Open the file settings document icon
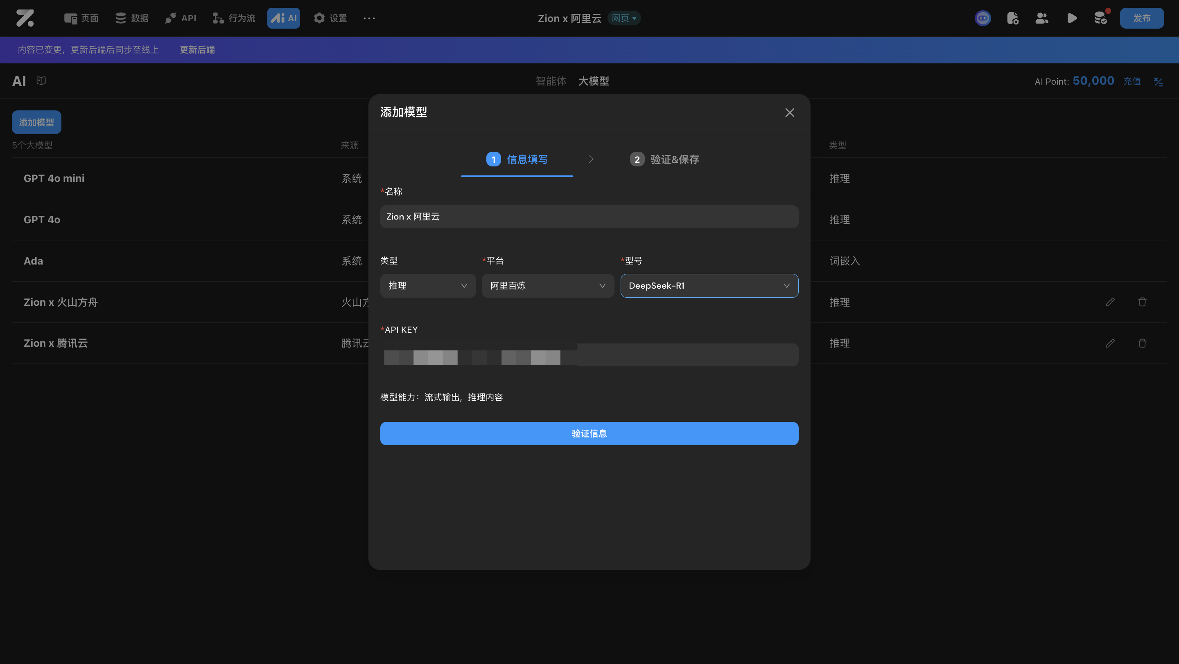 tap(1012, 18)
